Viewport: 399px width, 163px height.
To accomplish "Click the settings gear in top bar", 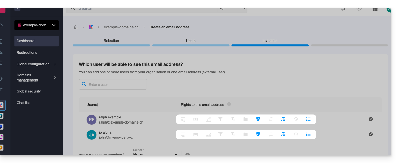I will [359, 9].
